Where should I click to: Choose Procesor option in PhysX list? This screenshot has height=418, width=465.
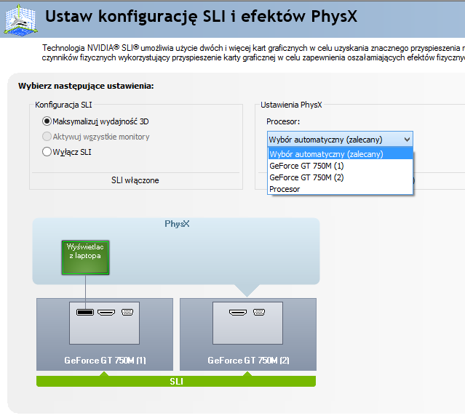[340, 189]
